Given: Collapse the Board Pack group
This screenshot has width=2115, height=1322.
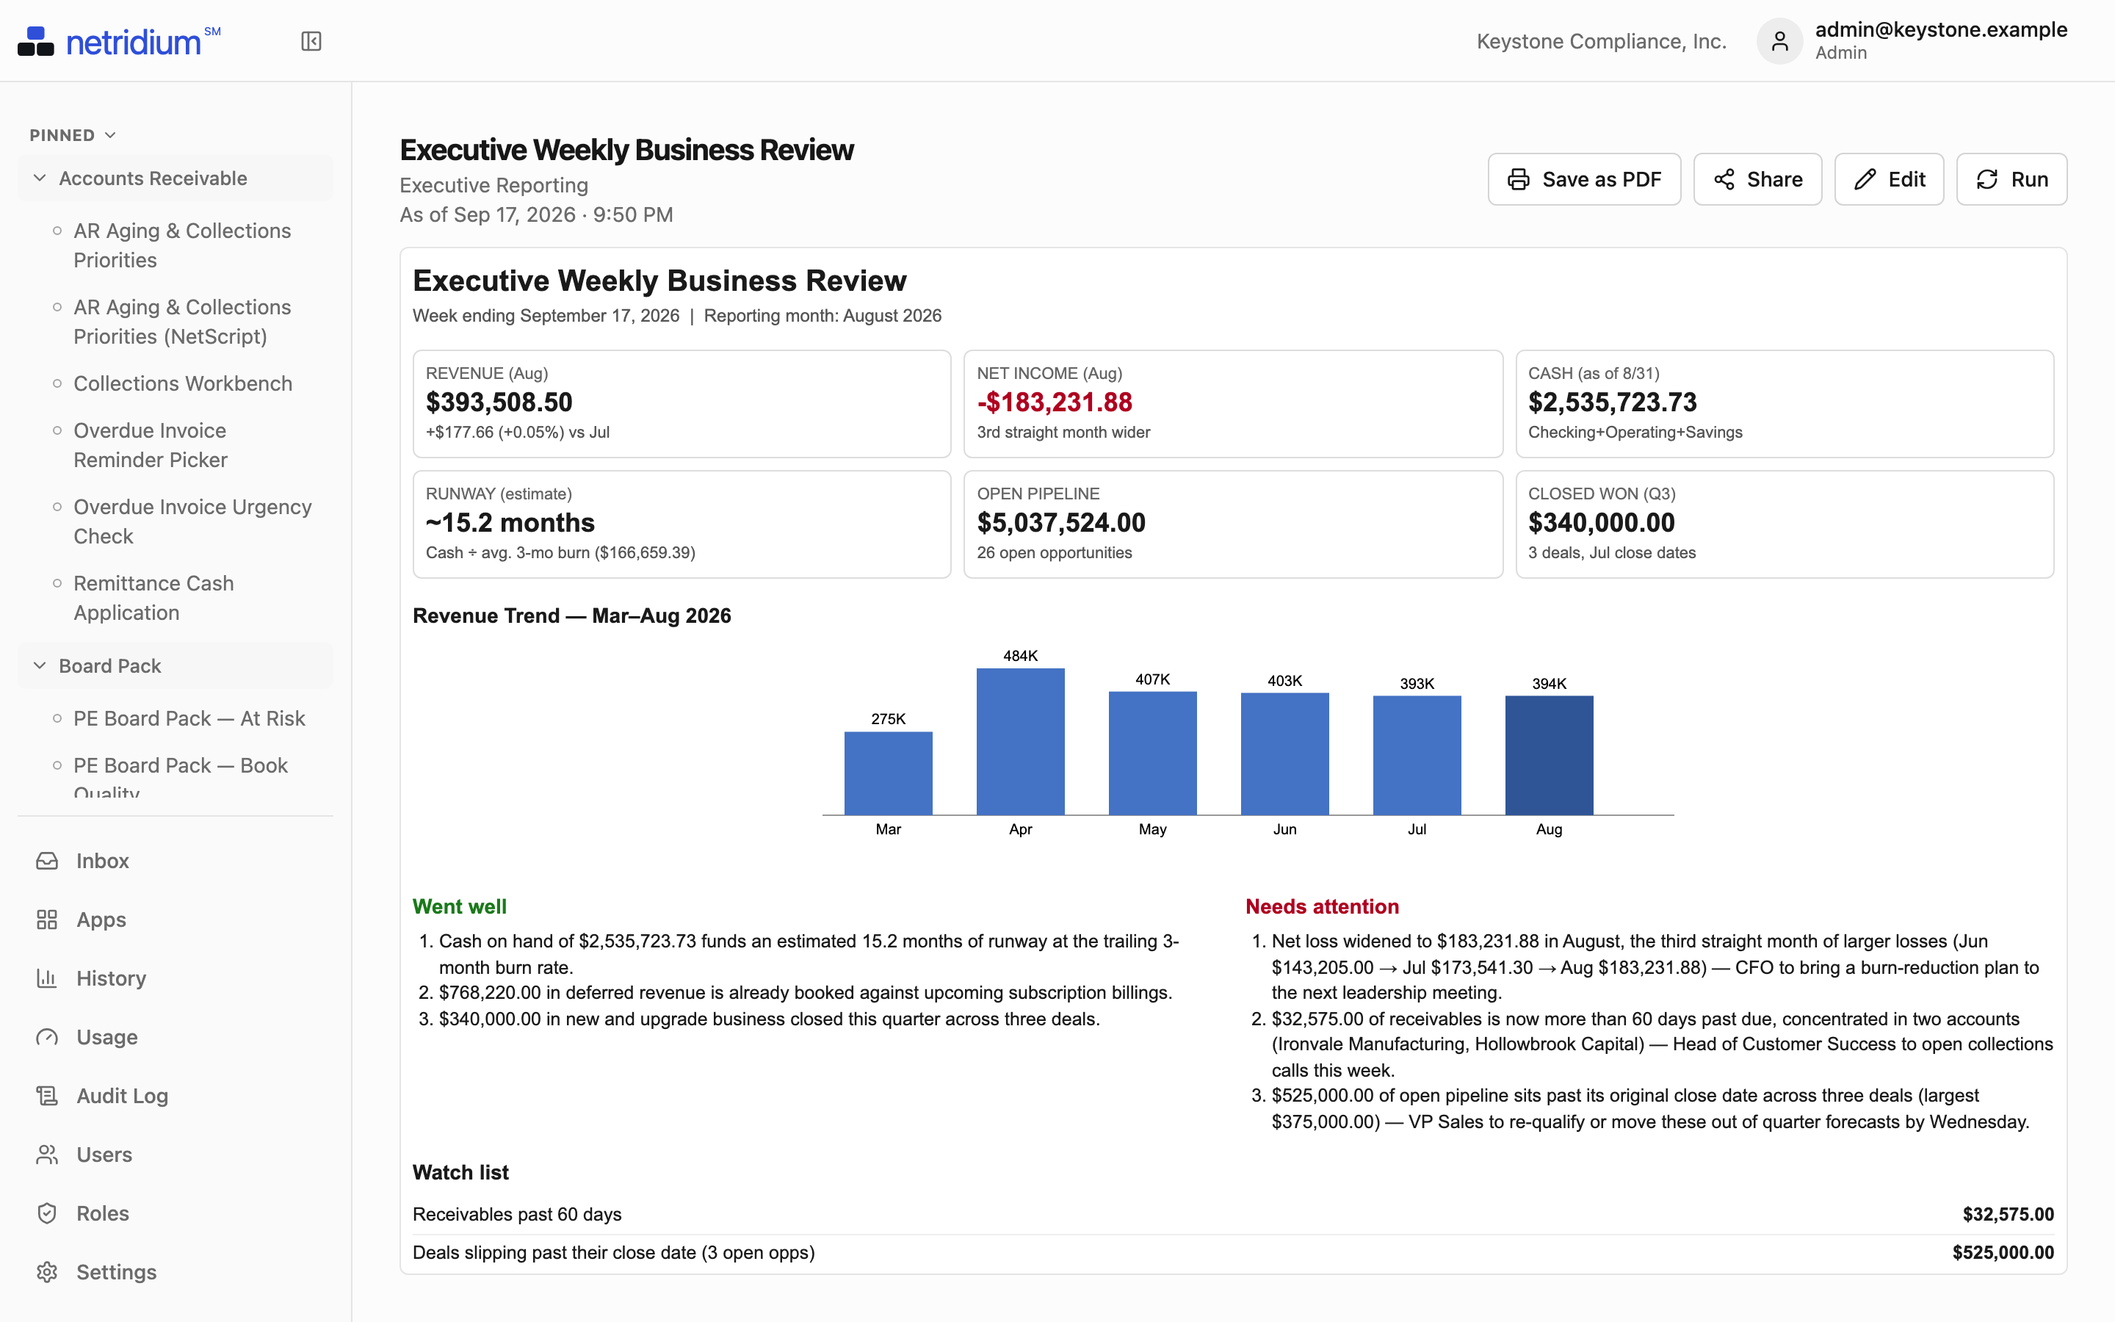Looking at the screenshot, I should click(x=175, y=666).
